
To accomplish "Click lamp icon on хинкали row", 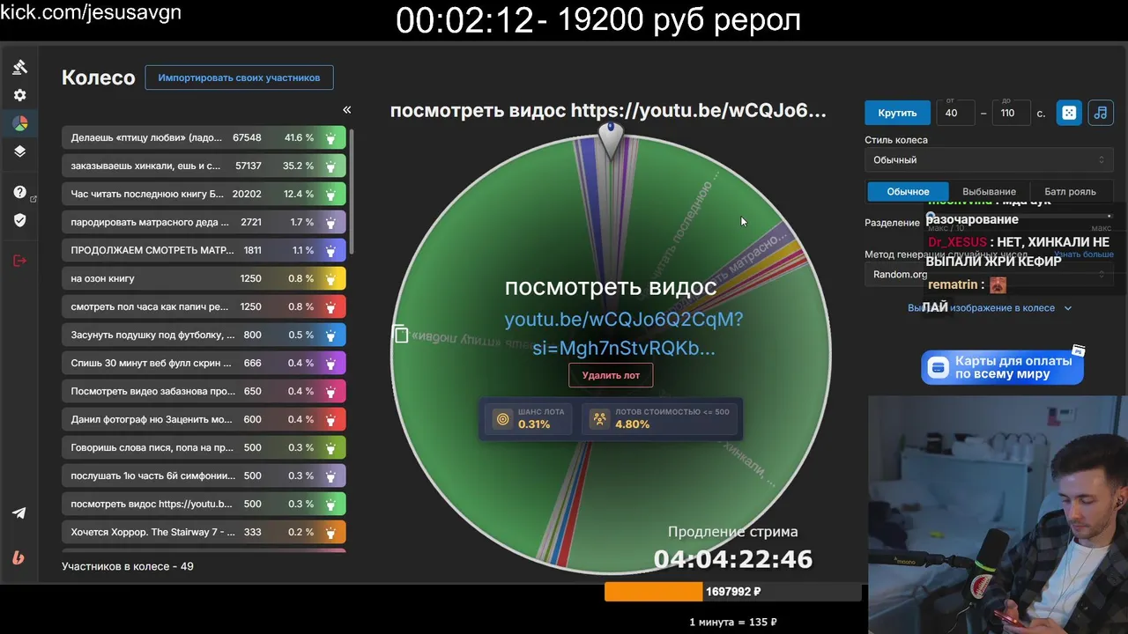I will (x=330, y=166).
